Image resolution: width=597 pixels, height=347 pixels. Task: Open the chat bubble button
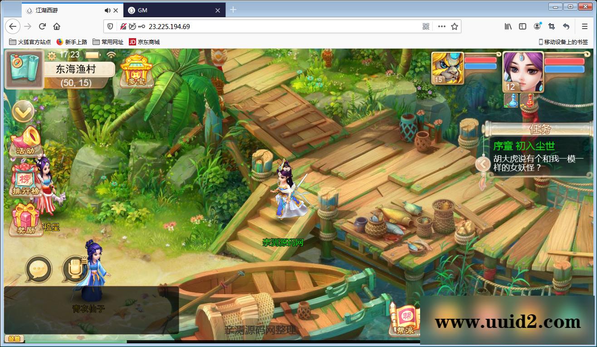click(38, 268)
